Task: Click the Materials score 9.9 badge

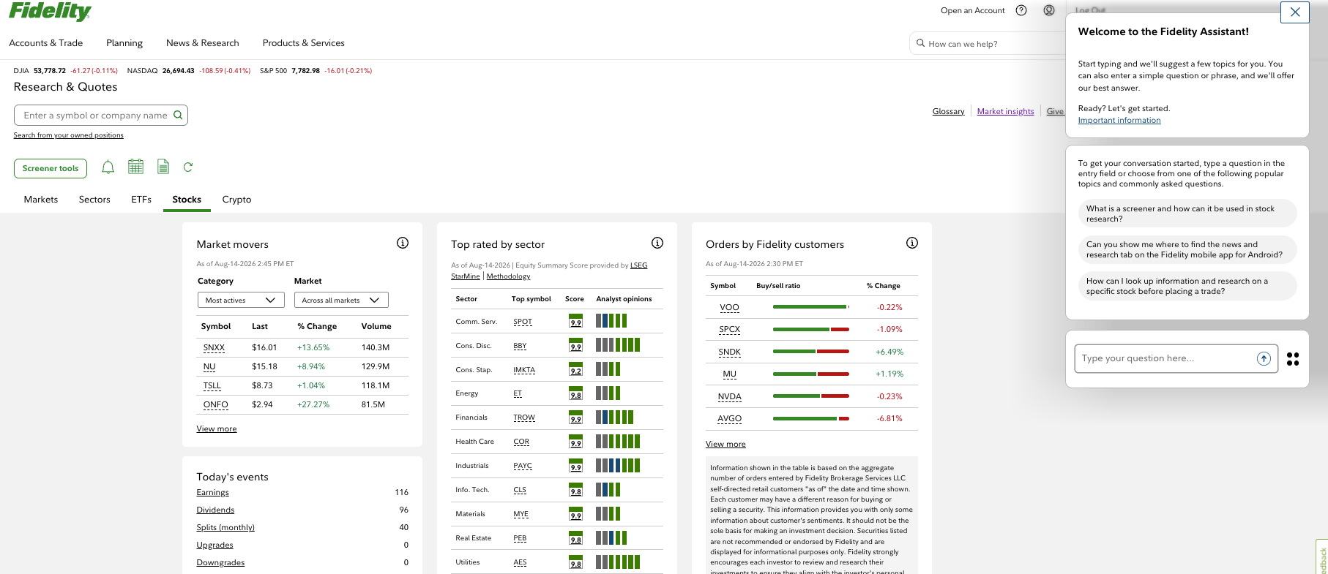Action: tap(576, 513)
